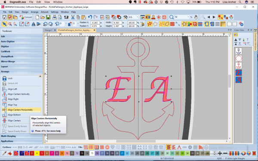Viewport: 258px width, 161px height.
Task: Open a design file with the folder icon
Action: click(x=43, y=17)
